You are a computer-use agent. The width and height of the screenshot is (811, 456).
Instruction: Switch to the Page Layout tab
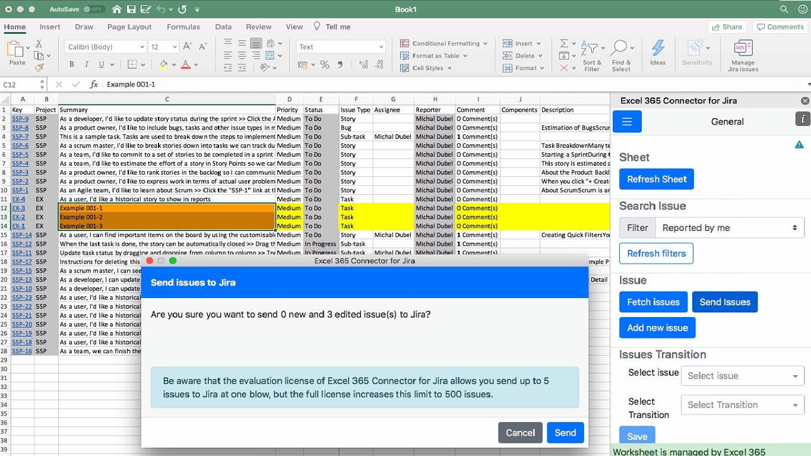[129, 27]
